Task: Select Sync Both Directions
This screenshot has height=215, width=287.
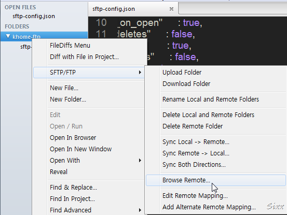Action: click(194, 165)
